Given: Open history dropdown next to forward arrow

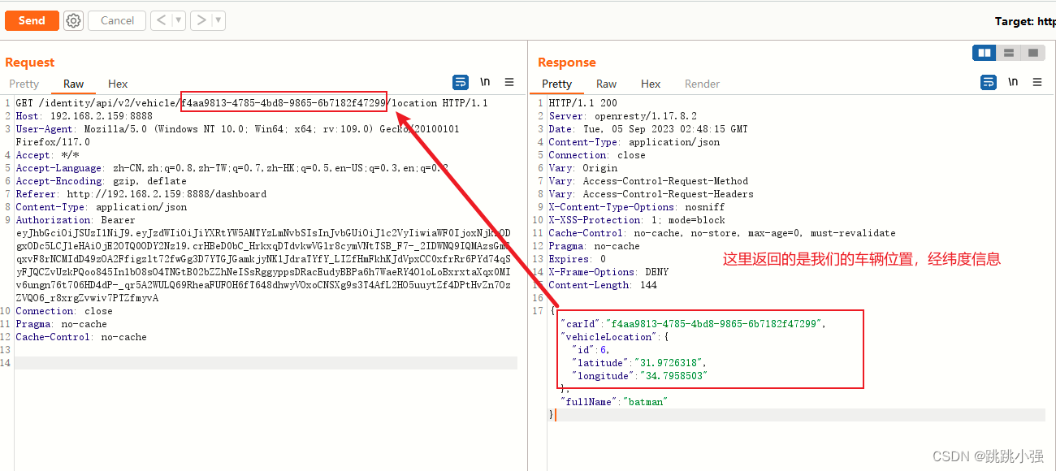Looking at the screenshot, I should tap(219, 20).
